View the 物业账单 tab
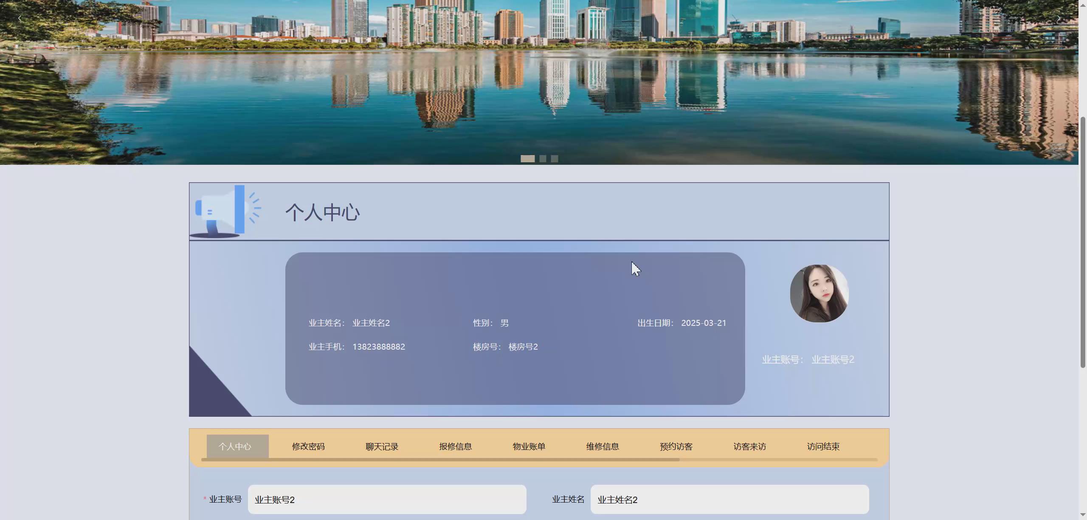The height and width of the screenshot is (520, 1087). pyautogui.click(x=529, y=446)
